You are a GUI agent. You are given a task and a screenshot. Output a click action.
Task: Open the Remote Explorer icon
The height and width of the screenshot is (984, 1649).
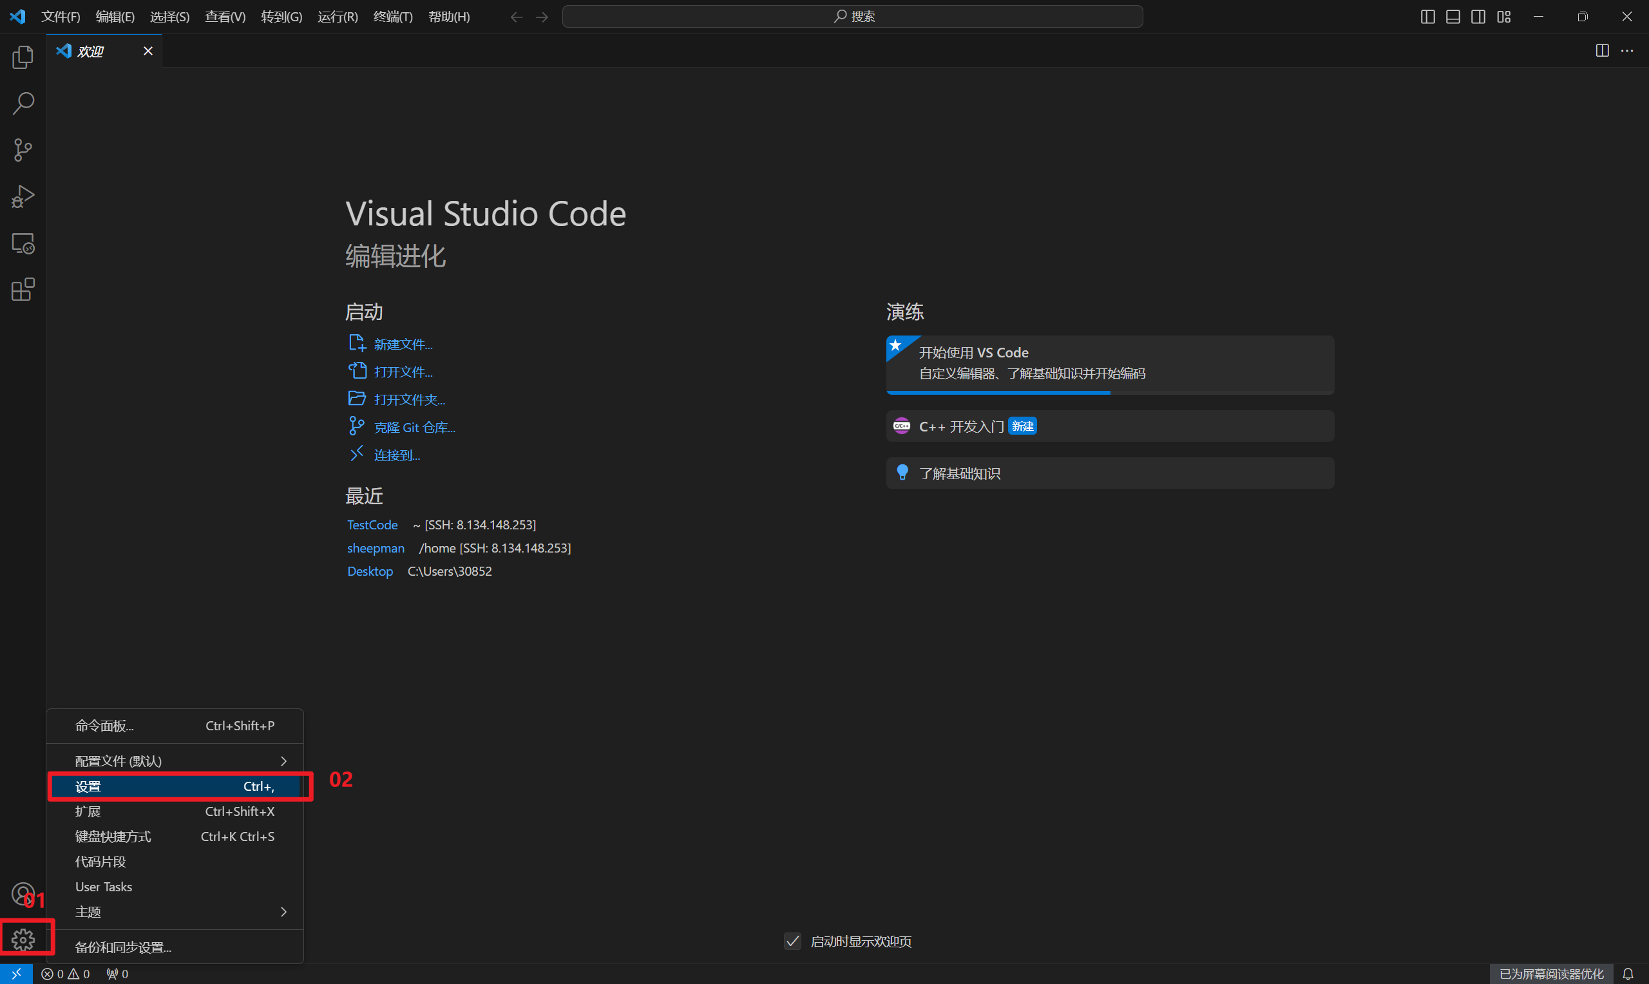(x=23, y=243)
